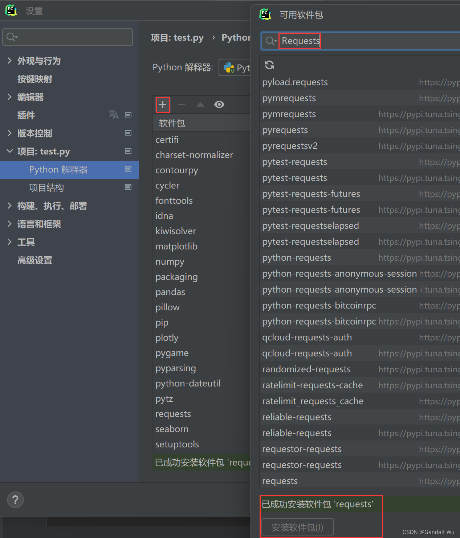Open the 工具 settings category
460x538 pixels.
point(26,242)
